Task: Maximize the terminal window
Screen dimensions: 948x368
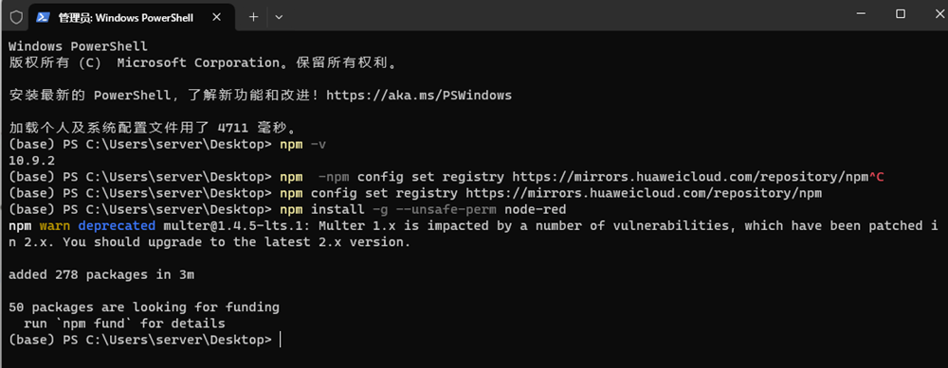Action: tap(901, 14)
